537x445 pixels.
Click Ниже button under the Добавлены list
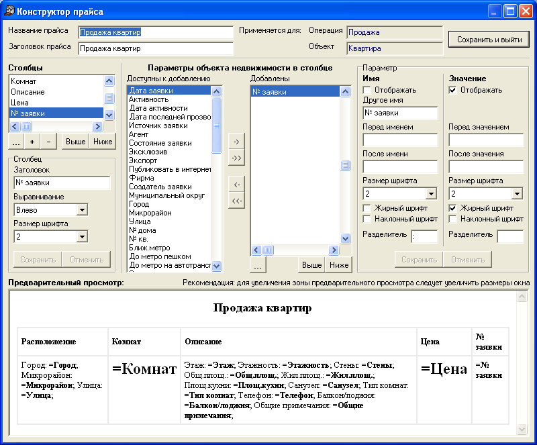339,265
